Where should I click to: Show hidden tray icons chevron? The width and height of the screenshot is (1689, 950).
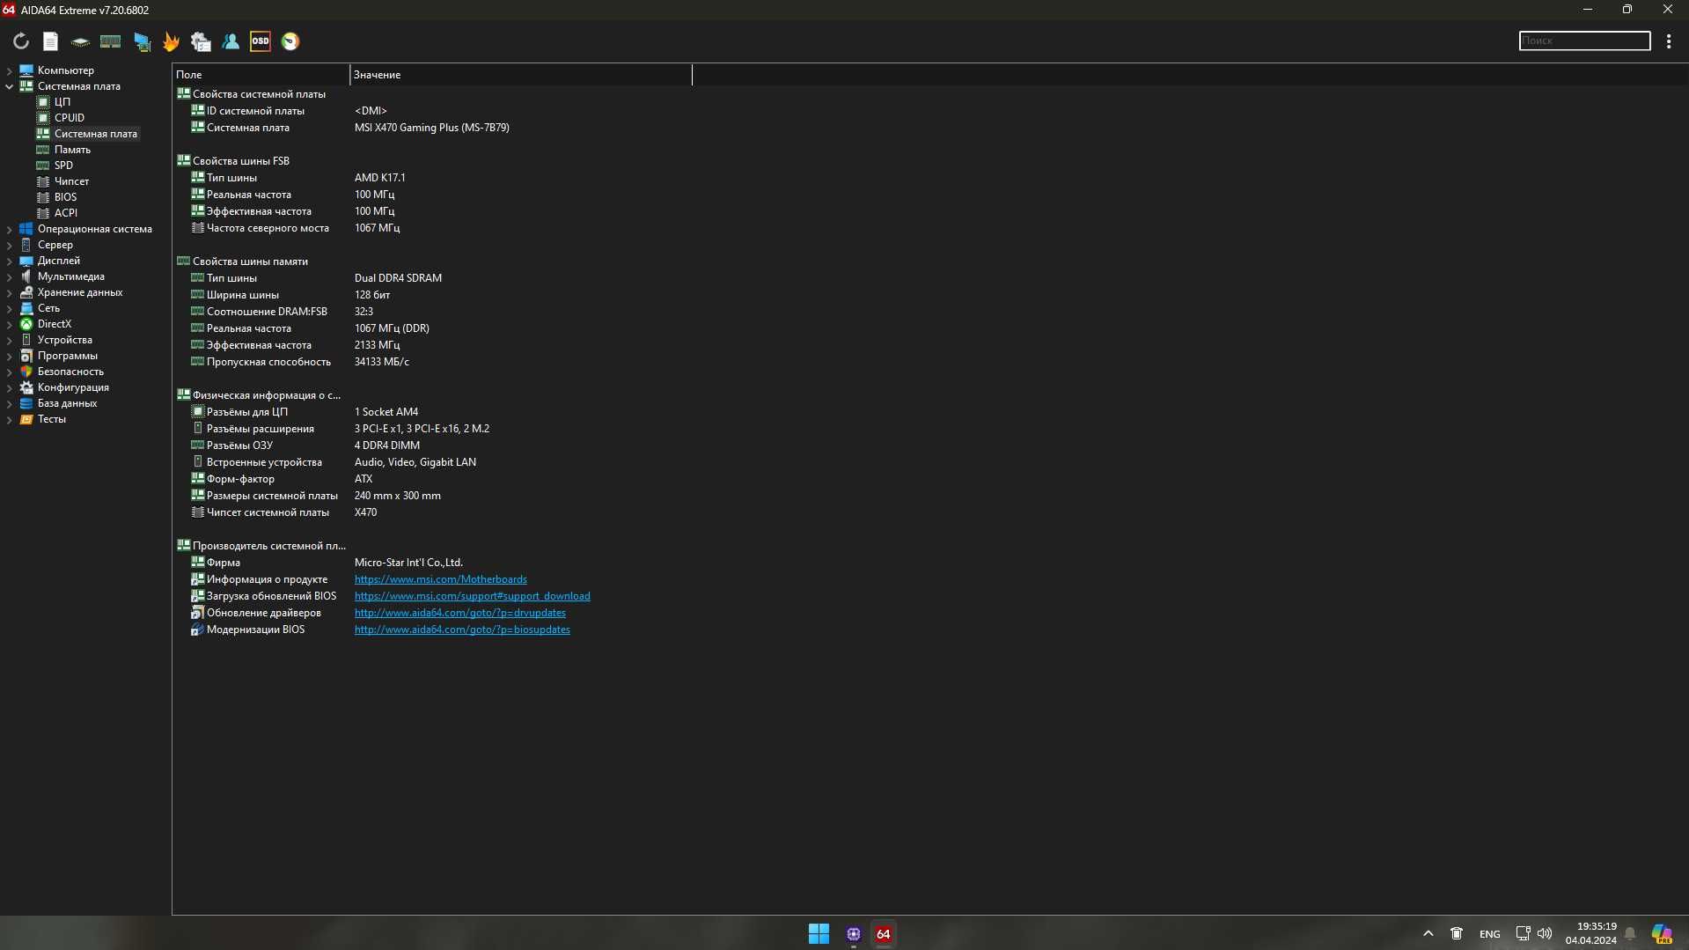[x=1428, y=934]
